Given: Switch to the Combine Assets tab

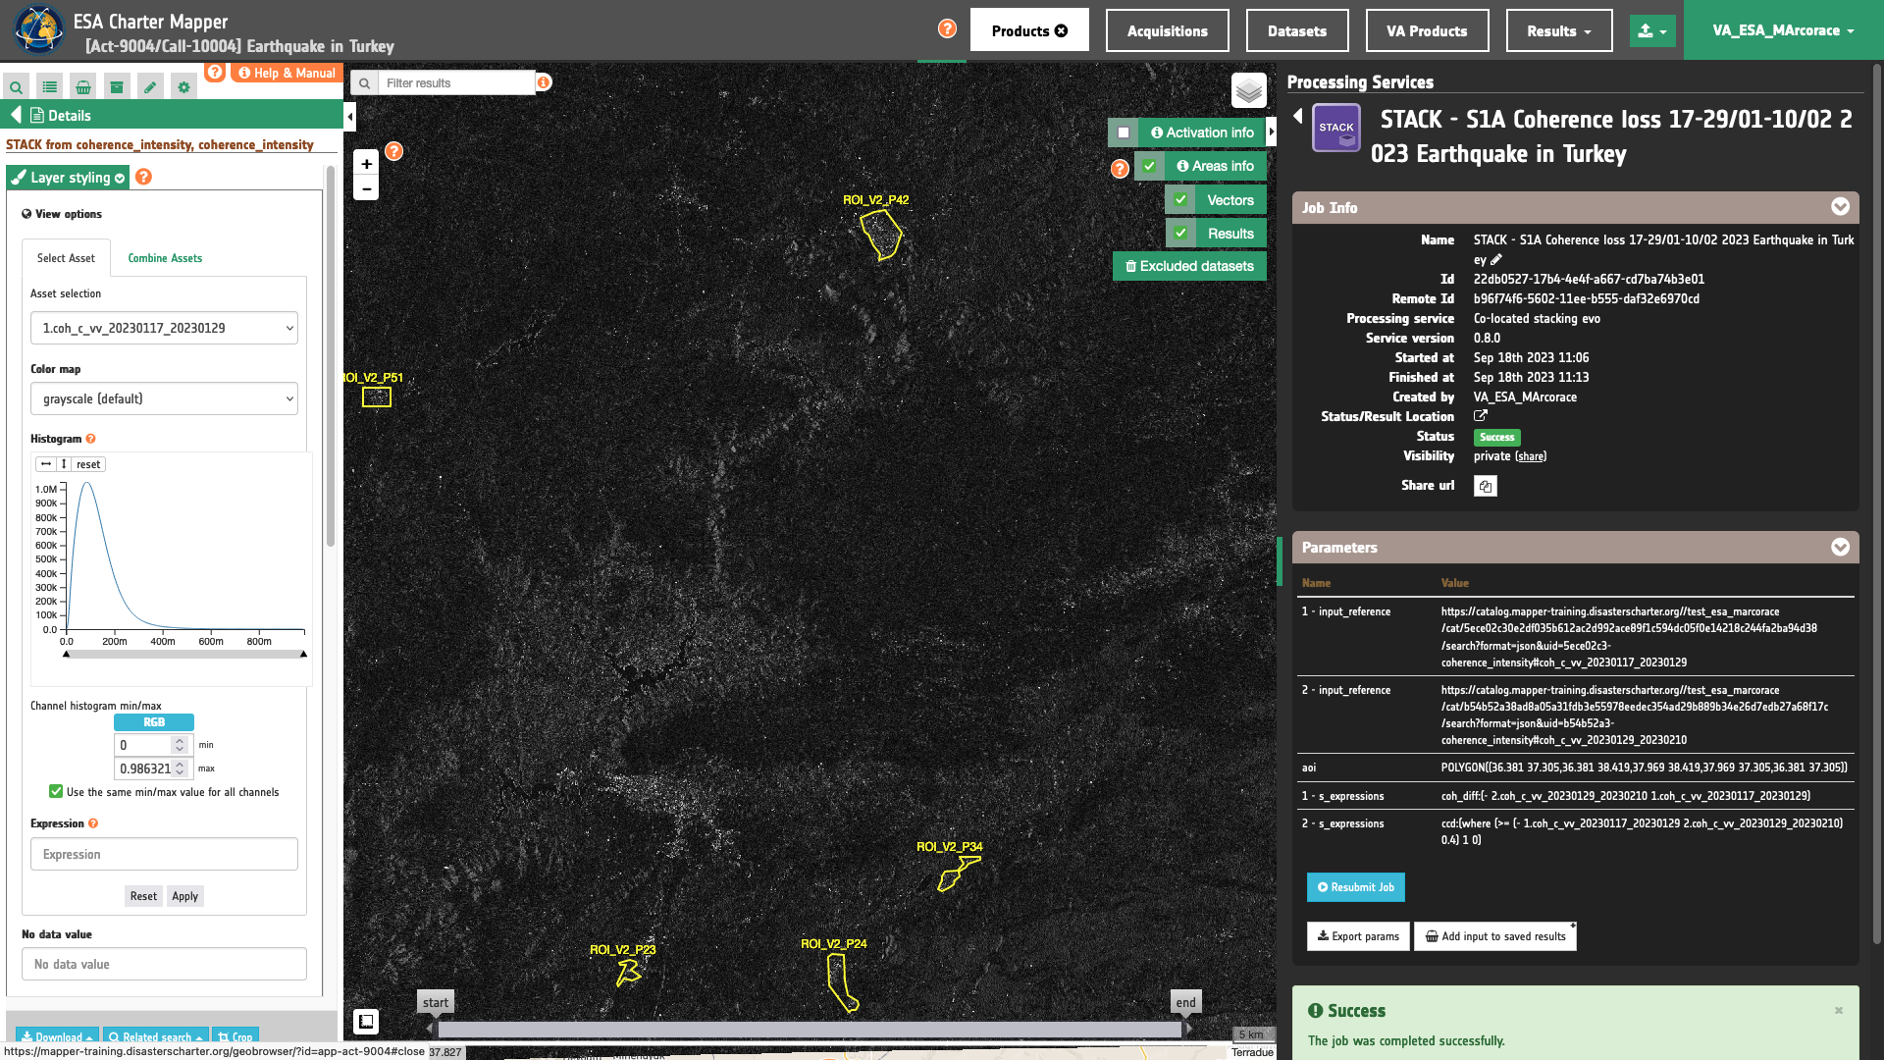Looking at the screenshot, I should (x=165, y=258).
